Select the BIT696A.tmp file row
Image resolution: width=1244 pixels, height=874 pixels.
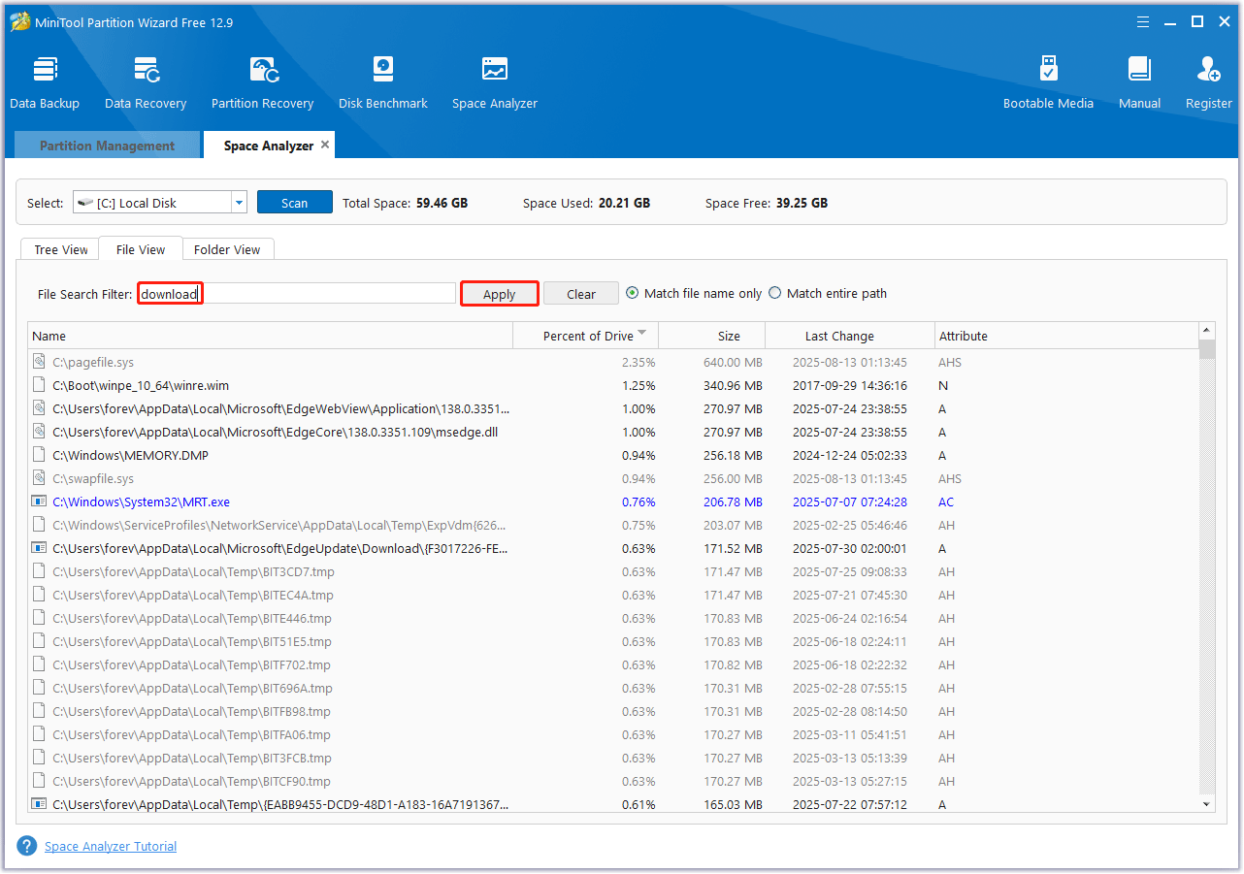point(613,688)
